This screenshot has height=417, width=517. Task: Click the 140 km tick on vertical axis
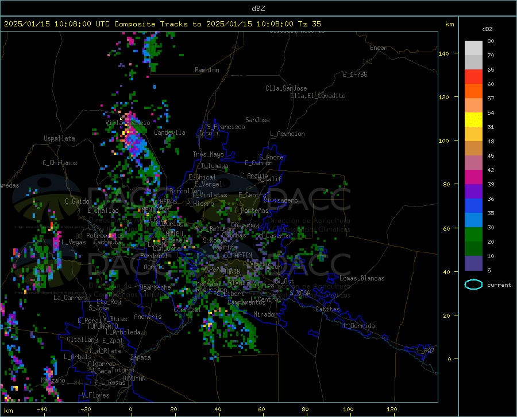click(x=444, y=53)
